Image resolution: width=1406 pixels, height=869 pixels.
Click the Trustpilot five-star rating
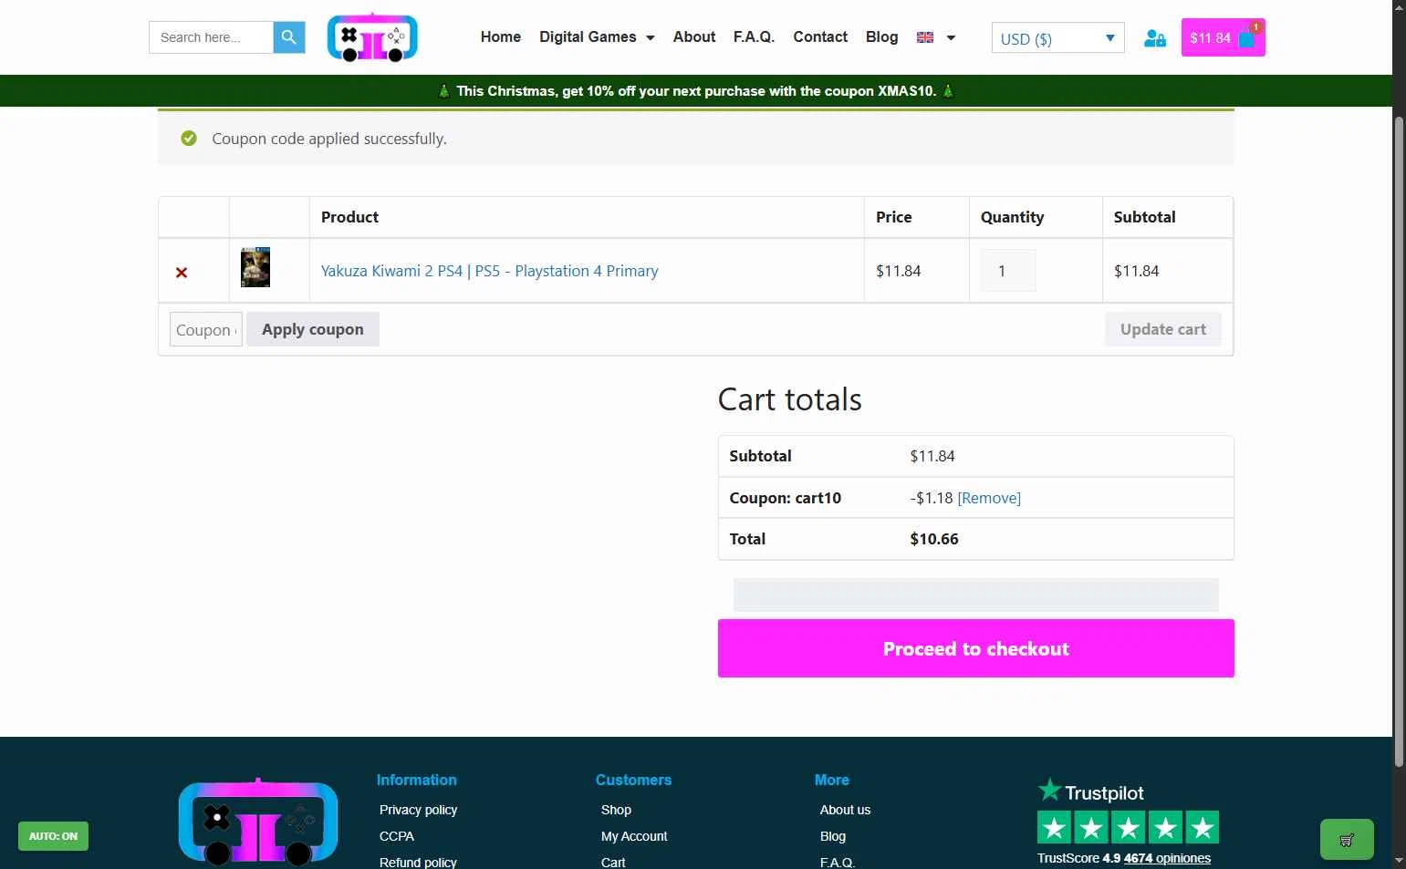[x=1128, y=827]
